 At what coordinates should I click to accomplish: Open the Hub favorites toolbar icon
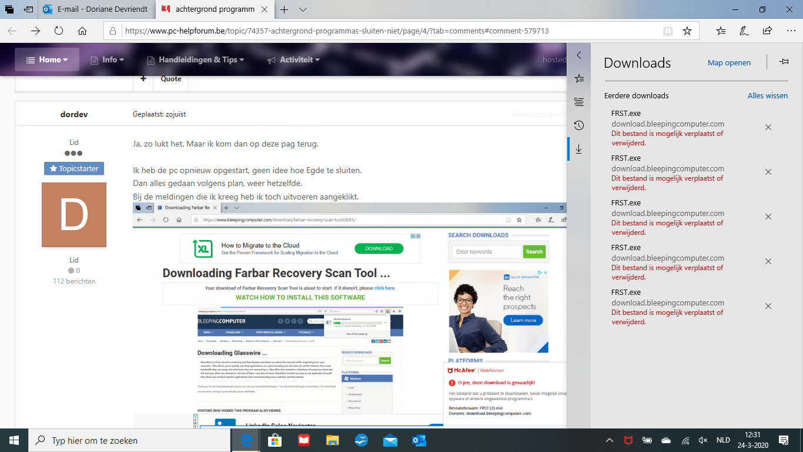click(x=721, y=31)
